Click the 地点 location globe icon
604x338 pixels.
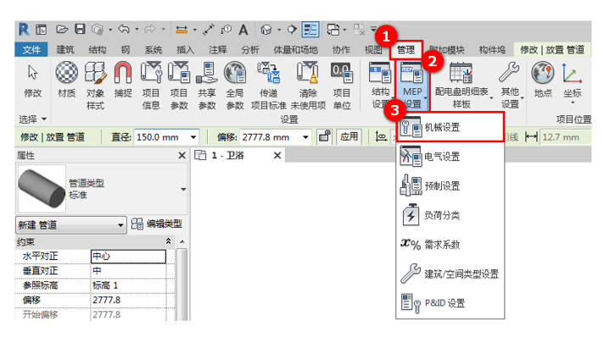(x=543, y=80)
